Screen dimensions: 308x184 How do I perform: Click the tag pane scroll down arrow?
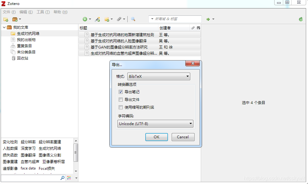(x=76, y=171)
